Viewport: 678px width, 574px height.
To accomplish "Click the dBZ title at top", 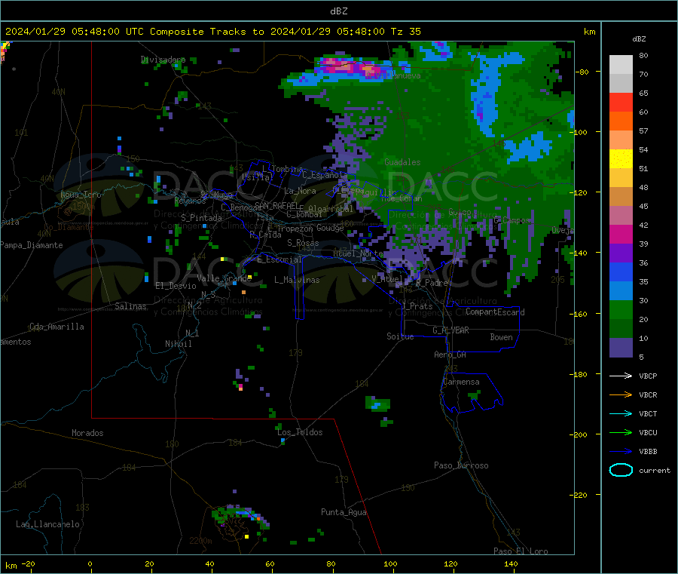I will coord(338,11).
